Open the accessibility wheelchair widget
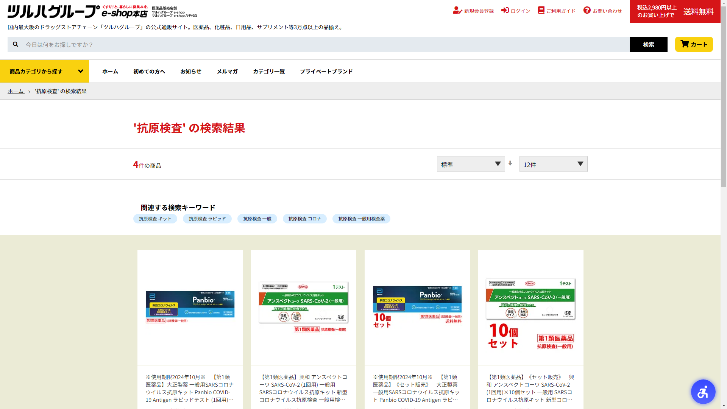Viewport: 727px width, 409px height. 703,392
